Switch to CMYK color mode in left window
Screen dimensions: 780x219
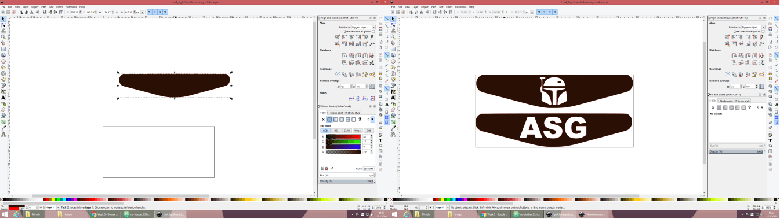[347, 131]
